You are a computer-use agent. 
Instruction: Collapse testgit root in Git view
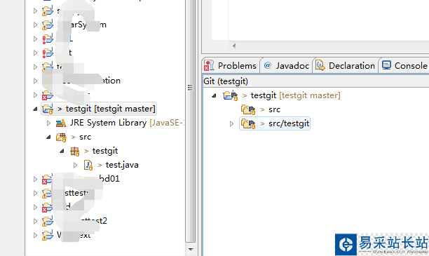coord(214,95)
